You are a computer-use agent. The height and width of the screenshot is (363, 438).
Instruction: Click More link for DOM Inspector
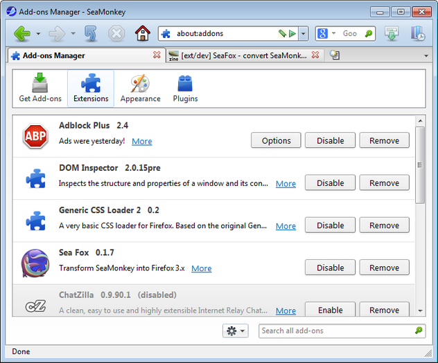286,184
